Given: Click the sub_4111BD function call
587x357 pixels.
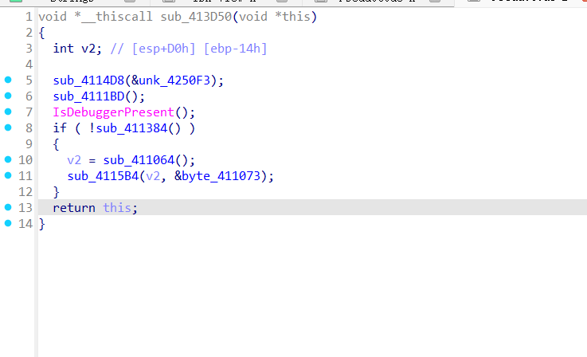Looking at the screenshot, I should pyautogui.click(x=88, y=96).
